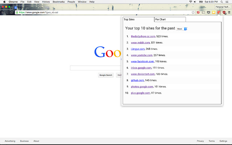
Task: Open the red shield extension icon
Action: click(x=224, y=13)
